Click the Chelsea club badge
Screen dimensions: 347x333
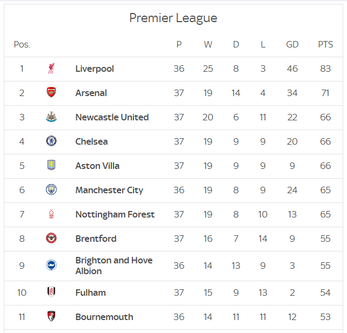tap(51, 141)
